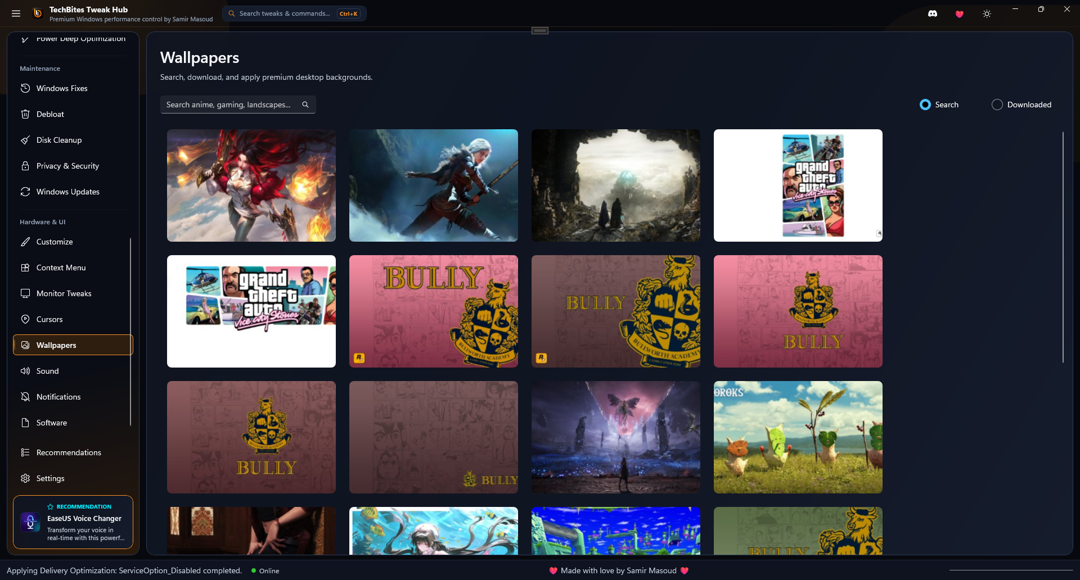The width and height of the screenshot is (1080, 580).
Task: Select the dark fantasy butterfly night wallpaper
Action: pos(616,437)
